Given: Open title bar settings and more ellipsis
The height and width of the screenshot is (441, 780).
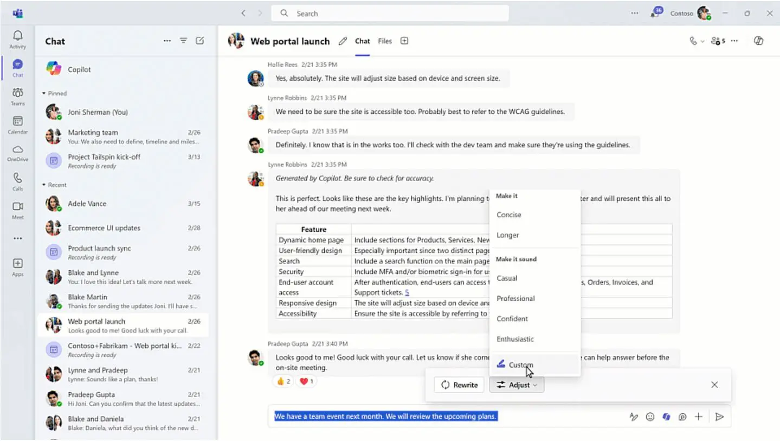Looking at the screenshot, I should 635,13.
